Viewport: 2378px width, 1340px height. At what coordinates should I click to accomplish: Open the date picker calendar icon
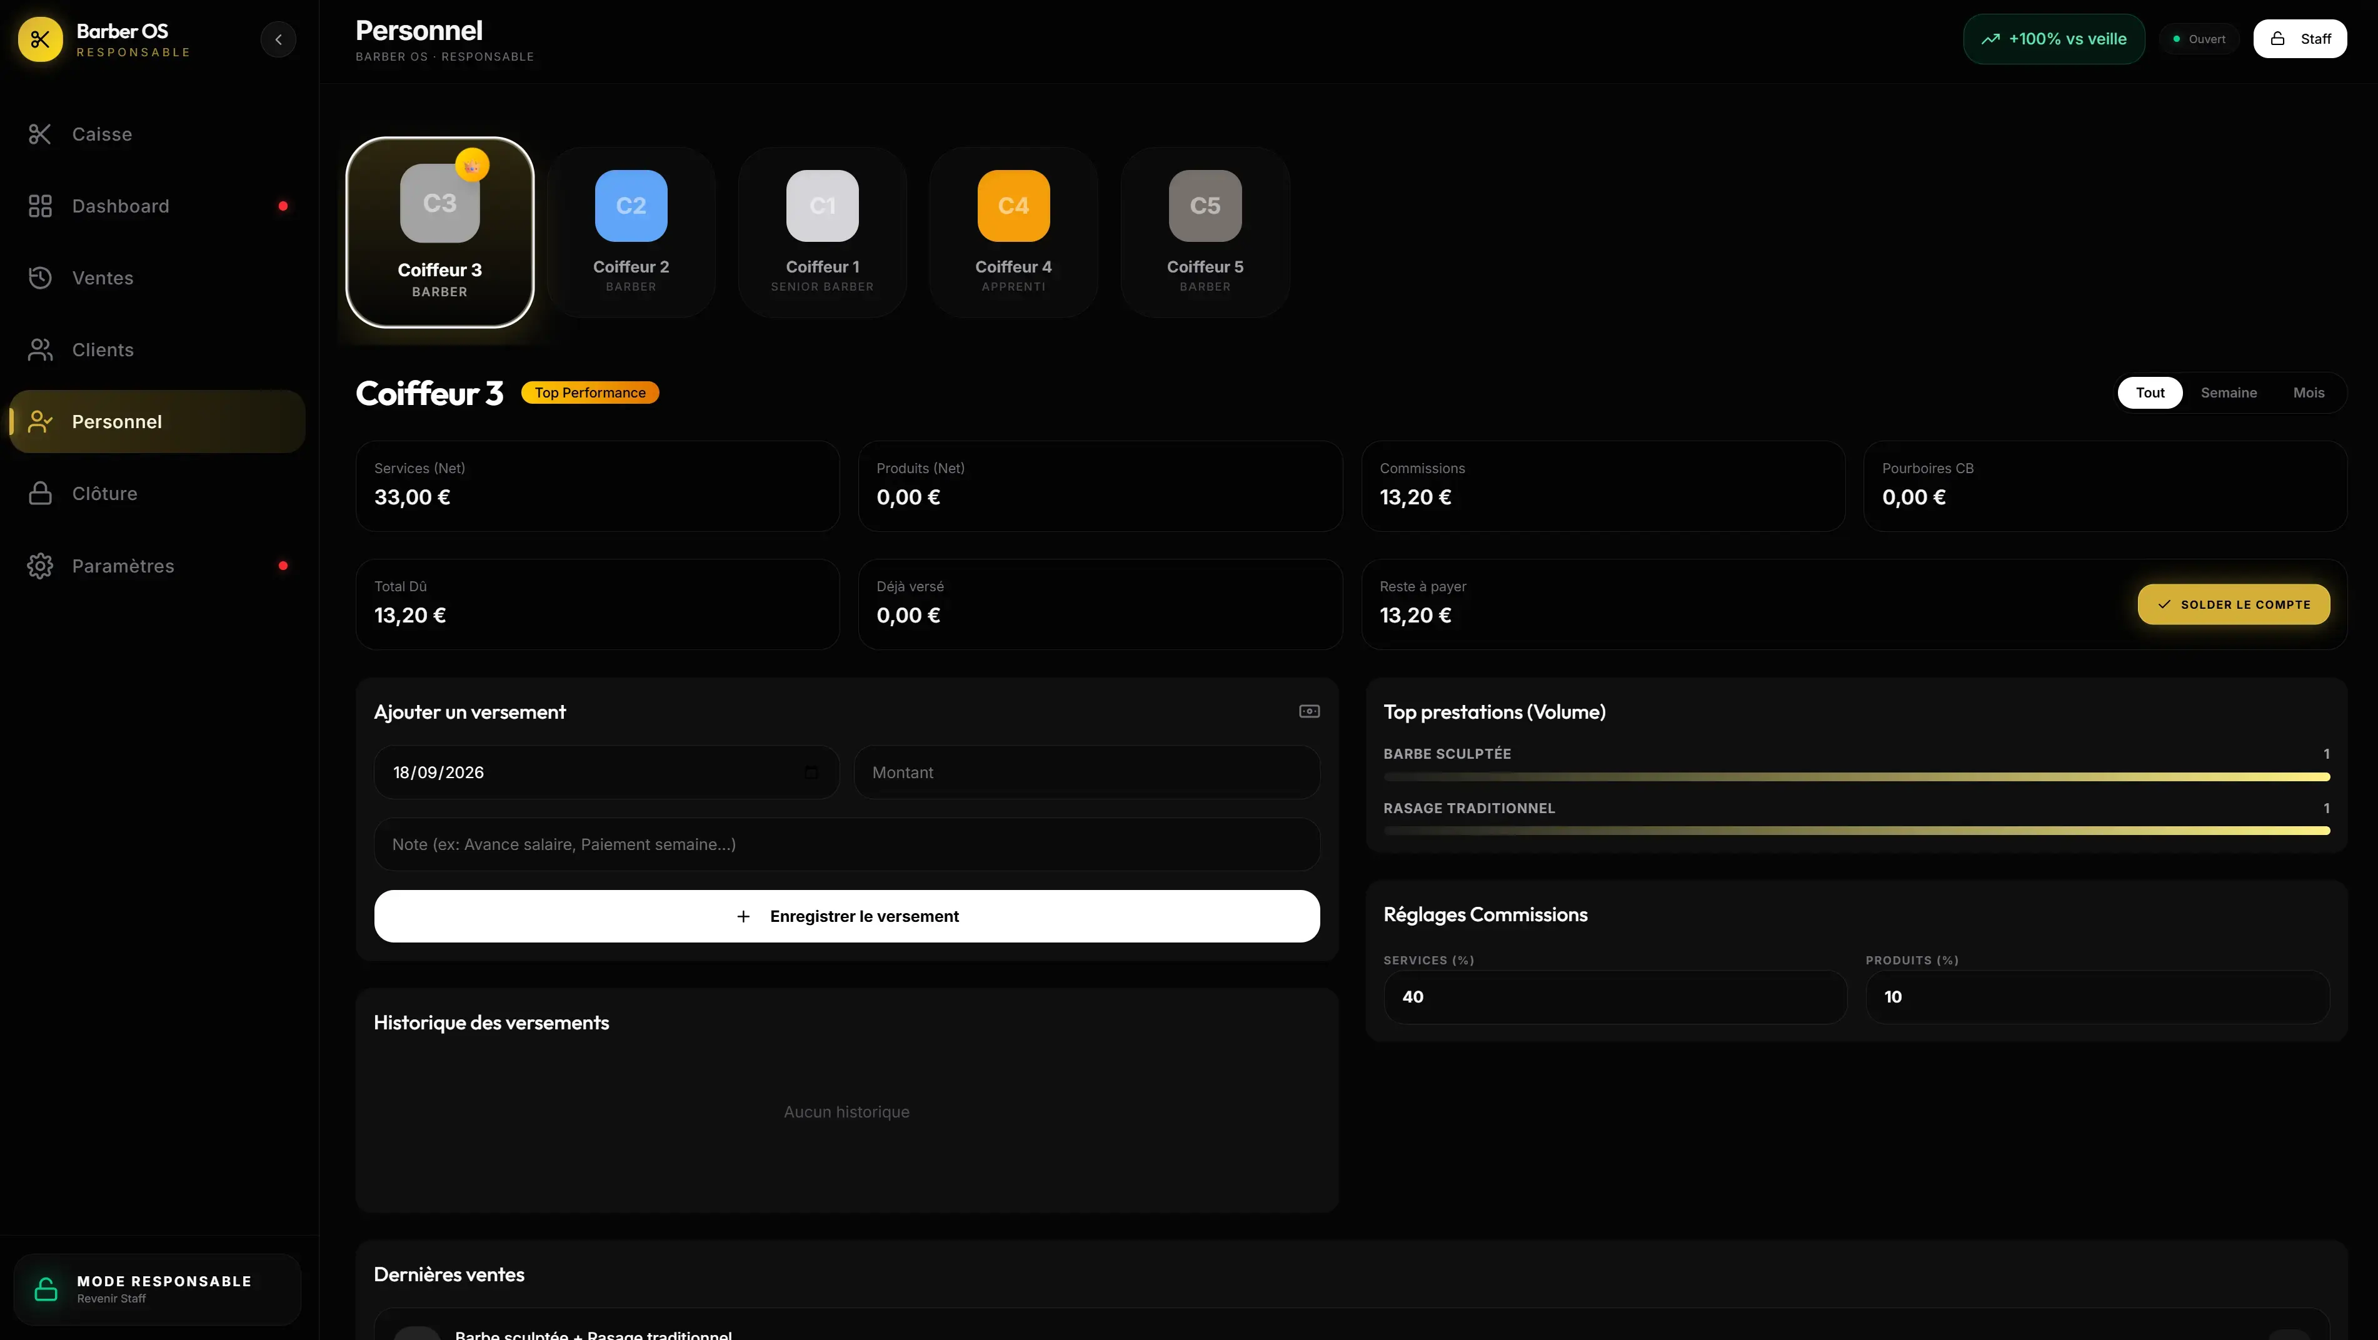(811, 772)
